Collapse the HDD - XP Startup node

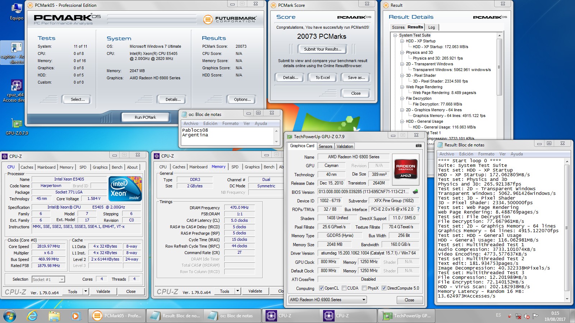click(402, 41)
